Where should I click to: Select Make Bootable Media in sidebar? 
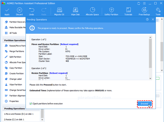15,27
